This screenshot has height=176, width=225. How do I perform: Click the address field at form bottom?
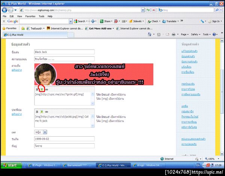pyautogui.click(x=64, y=146)
